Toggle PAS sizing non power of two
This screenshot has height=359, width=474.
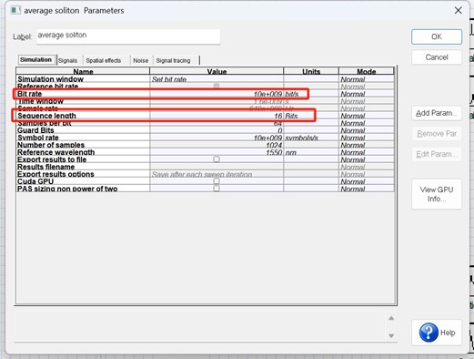[x=217, y=189]
